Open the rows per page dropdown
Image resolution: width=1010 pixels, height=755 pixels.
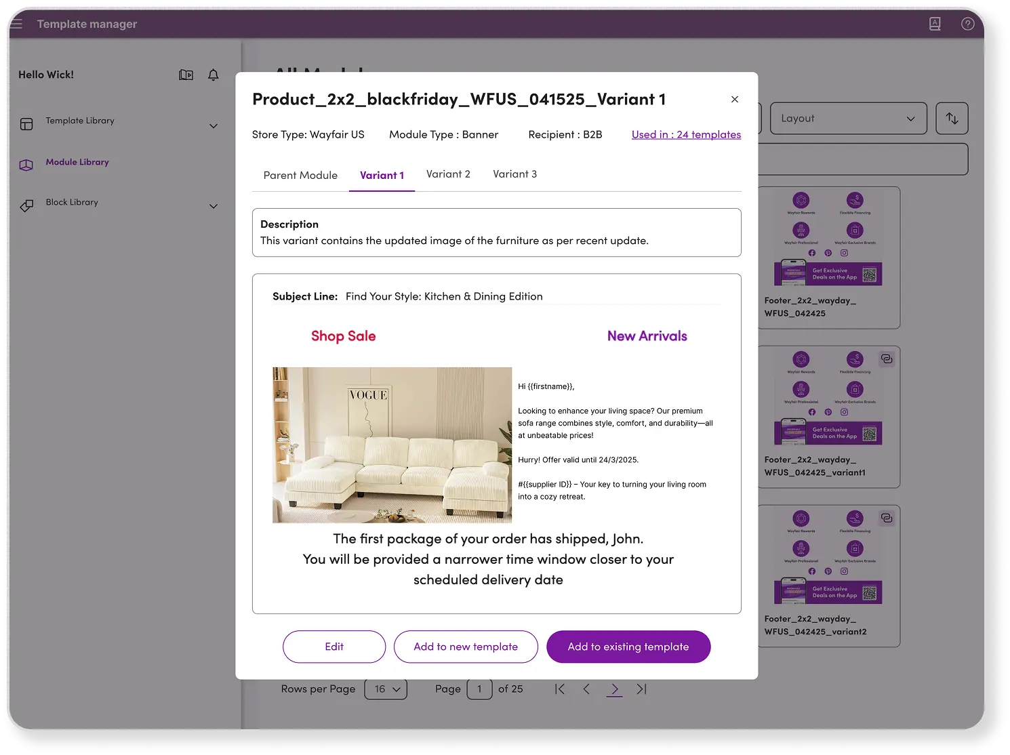[386, 689]
